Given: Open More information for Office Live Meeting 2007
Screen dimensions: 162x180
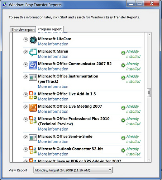Looking at the screenshot, I should tap(53, 112).
